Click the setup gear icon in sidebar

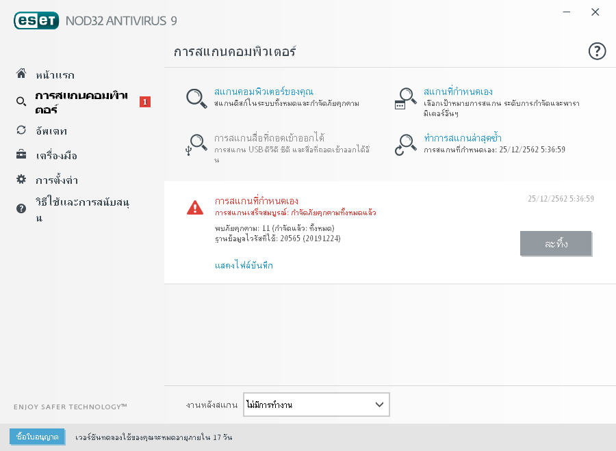point(21,179)
